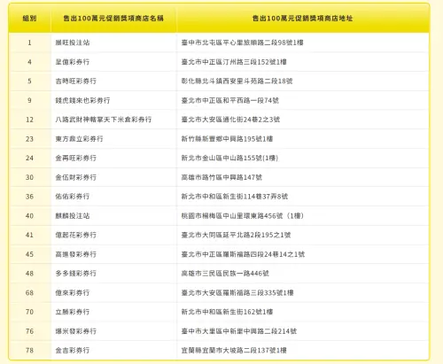Image resolution: width=443 pixels, height=364 pixels.
Task: Click the 售出100萬元促銷獎項商店地址 header
Action: (x=302, y=19)
